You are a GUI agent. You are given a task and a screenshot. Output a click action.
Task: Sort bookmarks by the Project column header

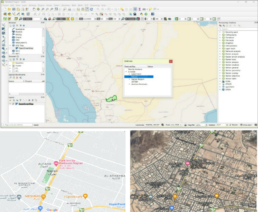(33, 81)
